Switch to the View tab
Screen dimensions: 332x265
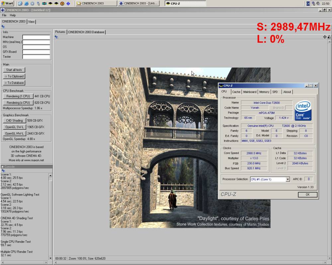[31, 22]
